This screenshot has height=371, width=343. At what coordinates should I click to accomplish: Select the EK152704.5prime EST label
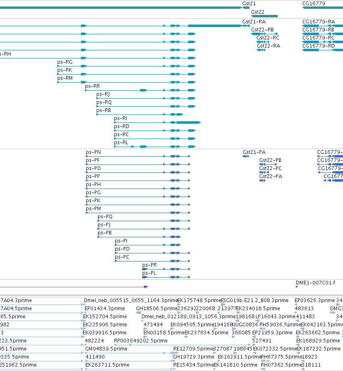(x=105, y=317)
